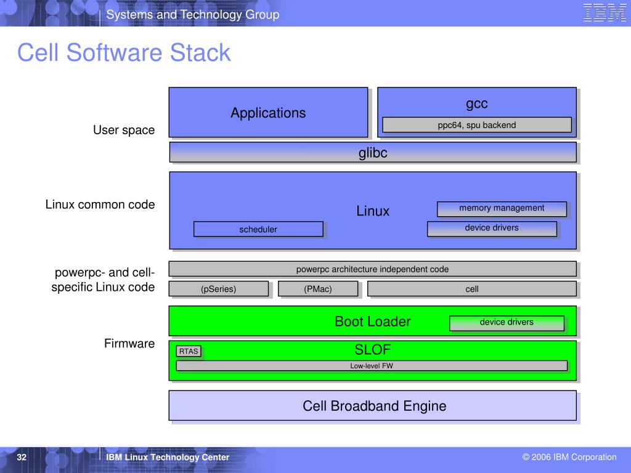
Task: Click the Boot Loader label
Action: (373, 321)
